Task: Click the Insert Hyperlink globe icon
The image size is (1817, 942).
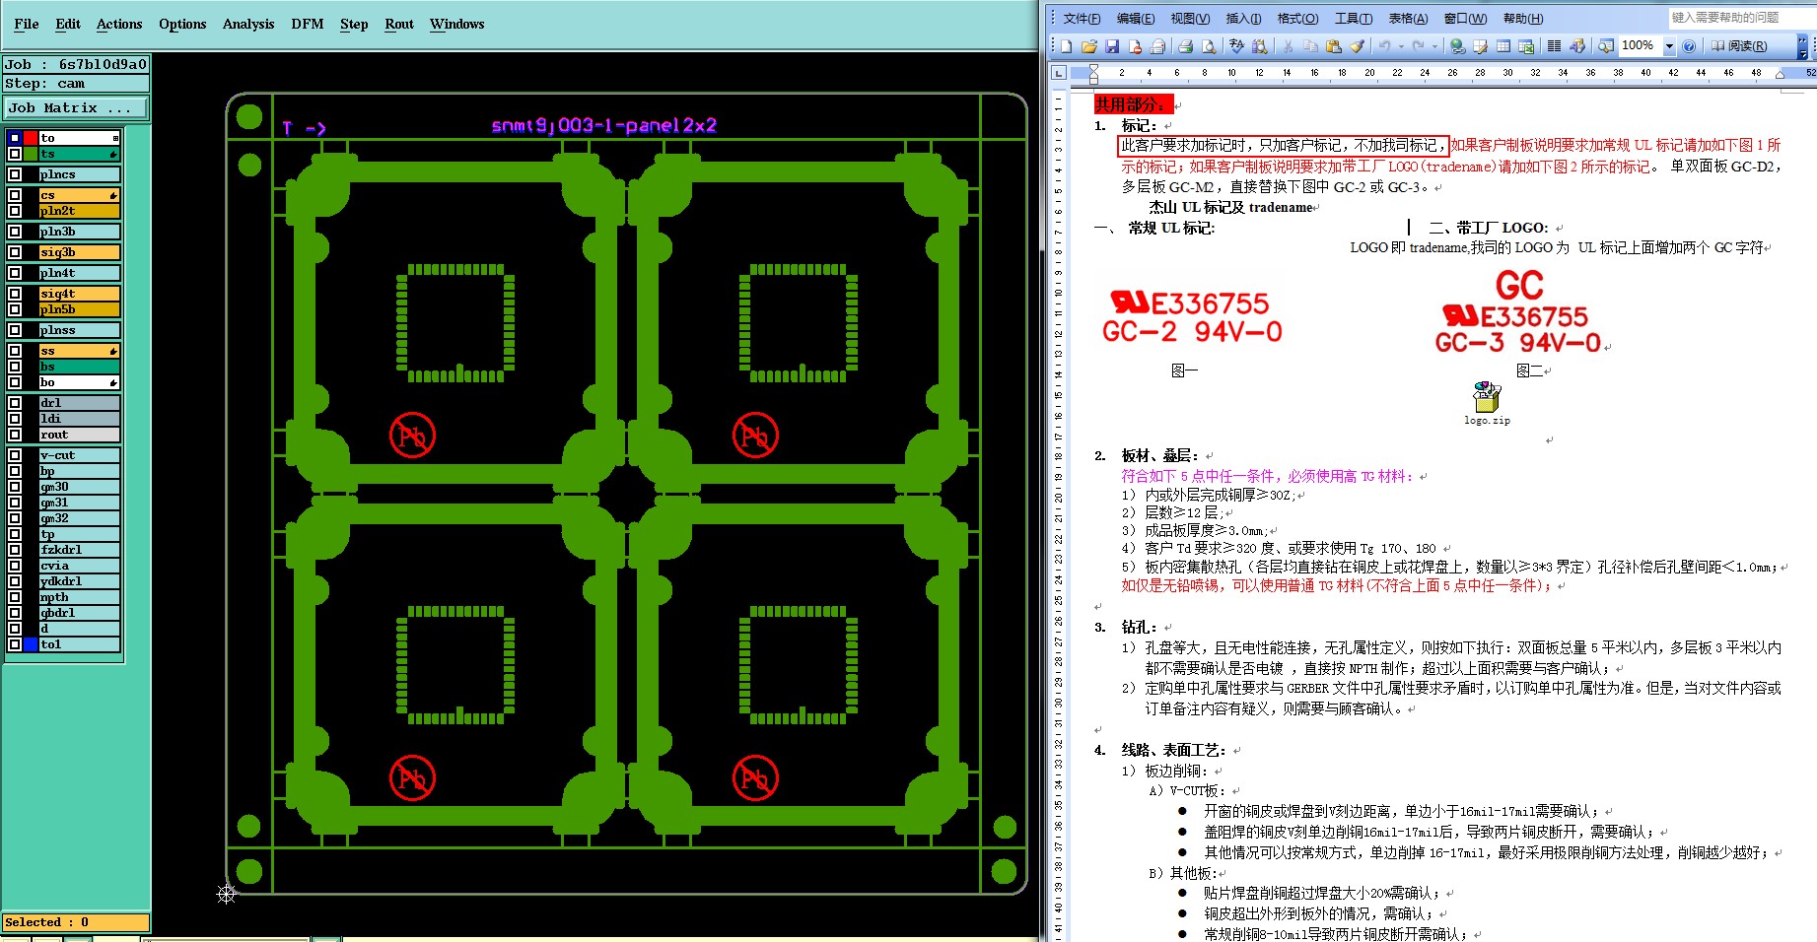Action: click(1458, 46)
